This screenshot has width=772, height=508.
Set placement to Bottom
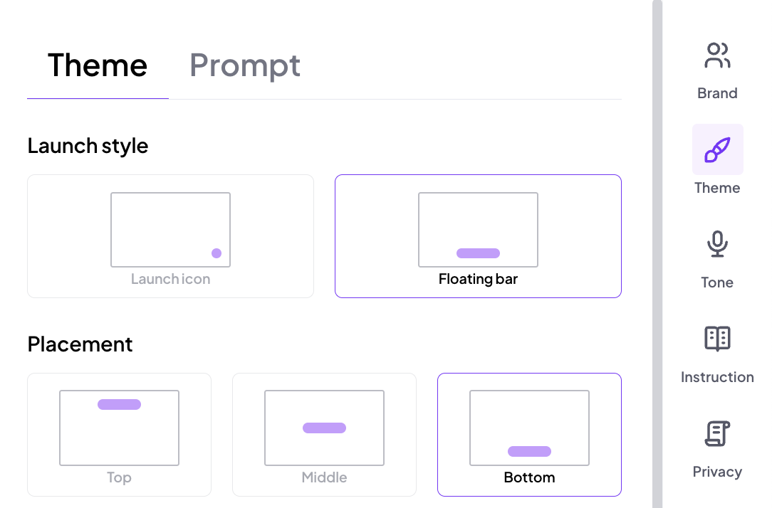tap(529, 435)
